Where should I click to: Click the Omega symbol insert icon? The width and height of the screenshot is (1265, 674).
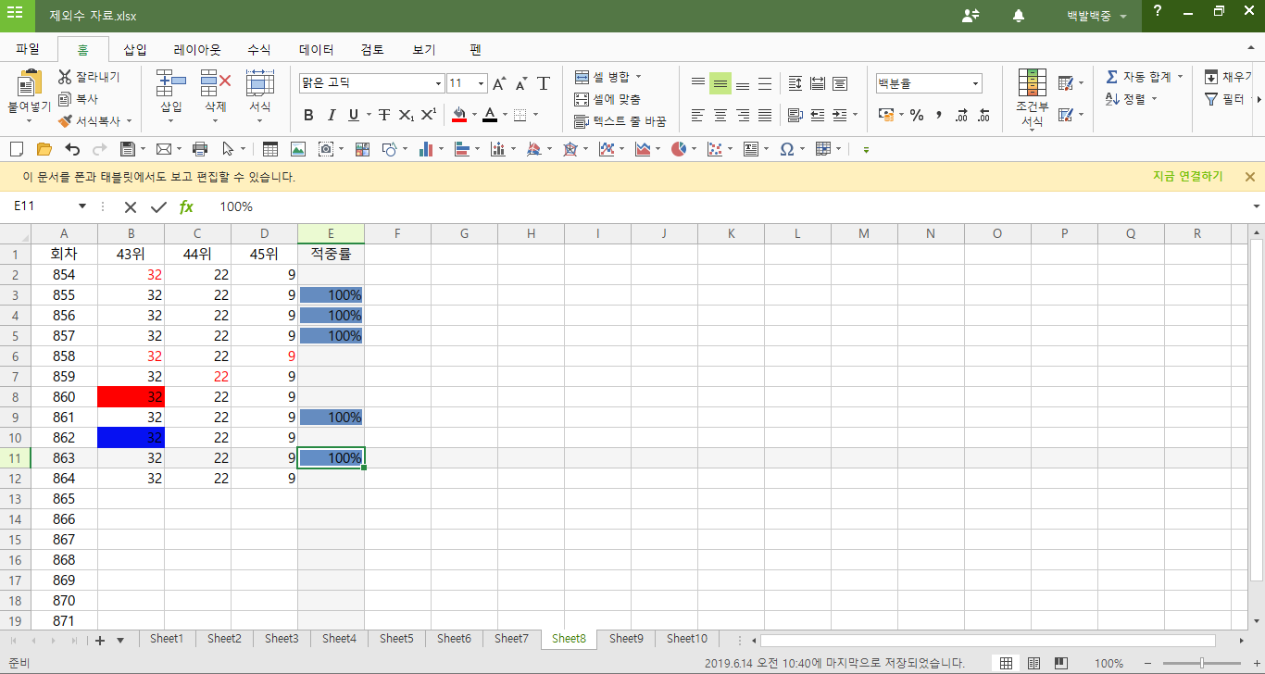click(x=786, y=149)
